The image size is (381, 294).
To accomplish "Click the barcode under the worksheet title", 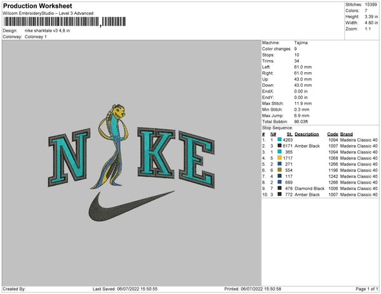I will (65, 22).
